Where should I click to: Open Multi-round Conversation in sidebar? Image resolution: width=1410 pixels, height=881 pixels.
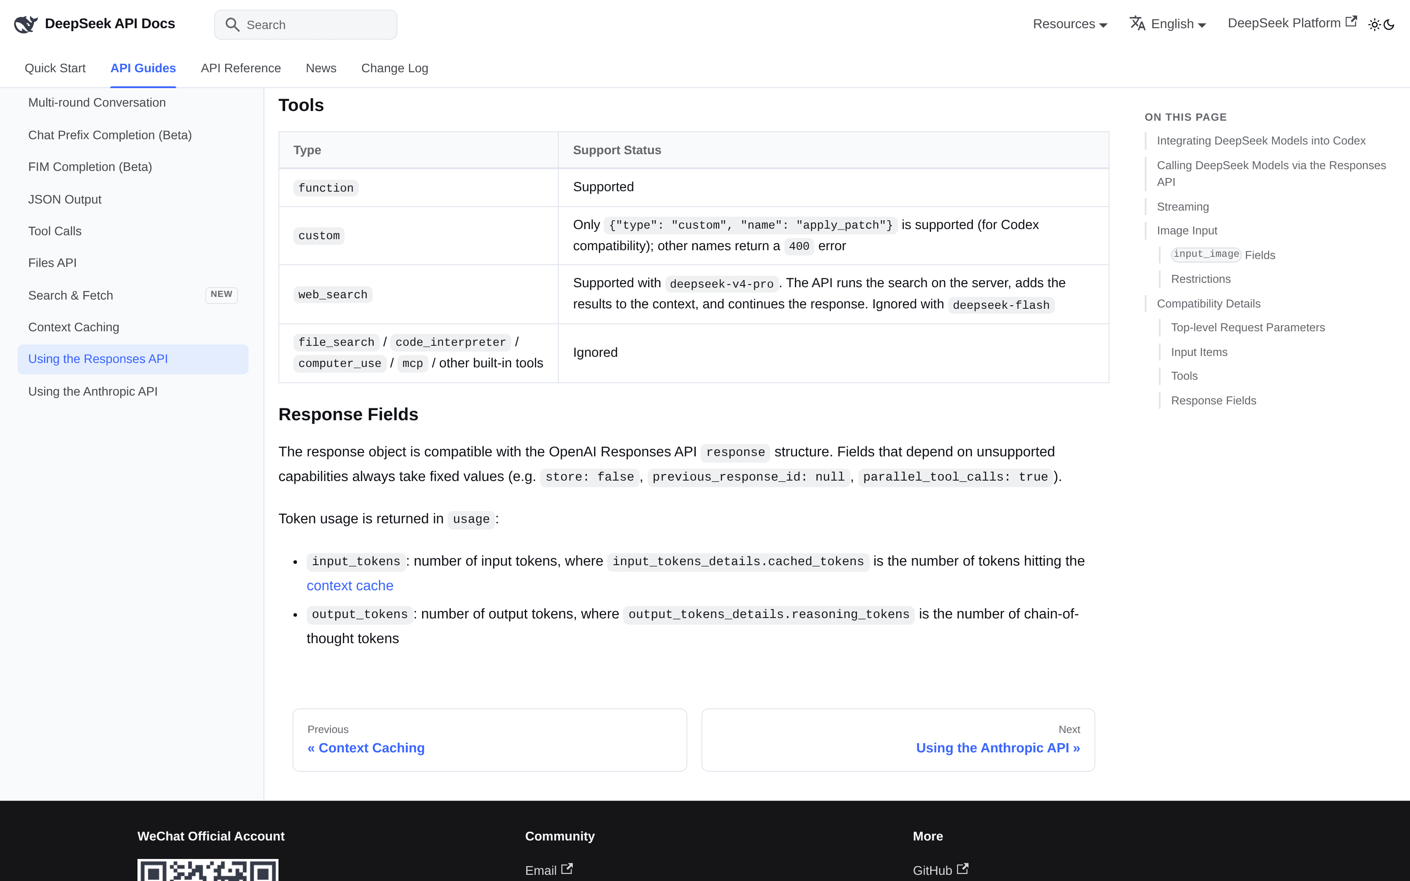(133, 103)
